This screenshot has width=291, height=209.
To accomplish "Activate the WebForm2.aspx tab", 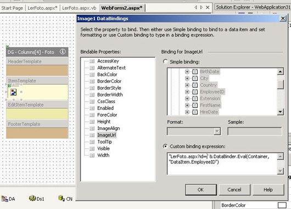I will pyautogui.click(x=122, y=8).
